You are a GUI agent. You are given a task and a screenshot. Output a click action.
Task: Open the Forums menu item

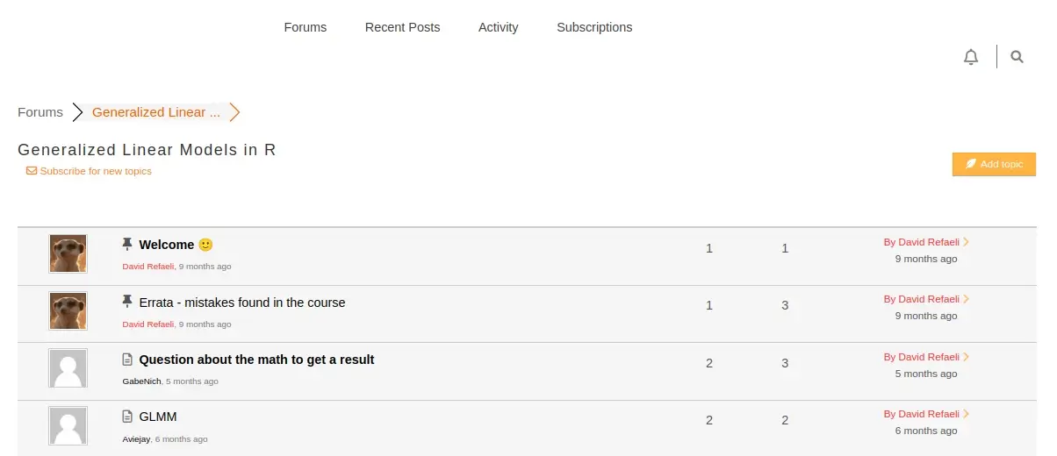pos(306,27)
